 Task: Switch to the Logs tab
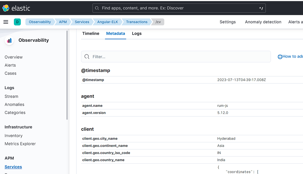click(136, 33)
